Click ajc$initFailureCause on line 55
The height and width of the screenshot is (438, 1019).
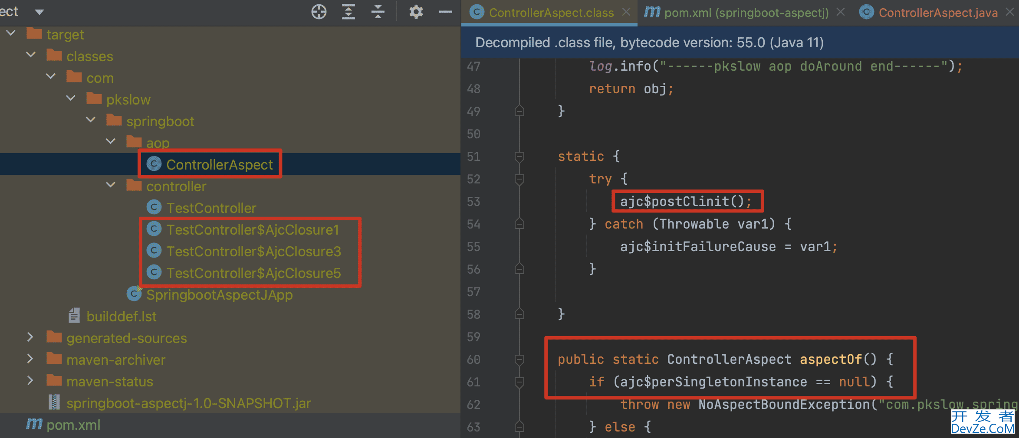point(698,246)
